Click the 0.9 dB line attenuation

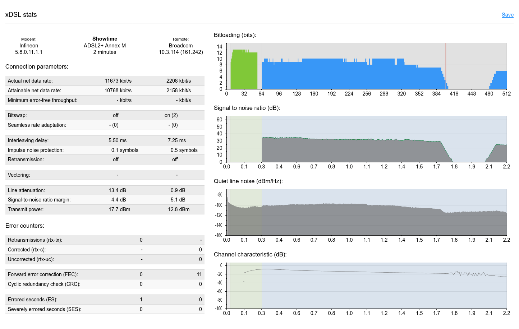coord(178,190)
